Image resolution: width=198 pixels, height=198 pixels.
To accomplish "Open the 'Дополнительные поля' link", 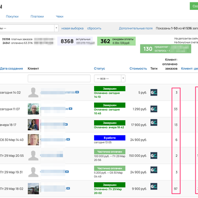I will click(136, 28).
